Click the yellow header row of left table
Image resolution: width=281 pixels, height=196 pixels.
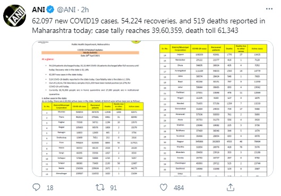pos(92,106)
